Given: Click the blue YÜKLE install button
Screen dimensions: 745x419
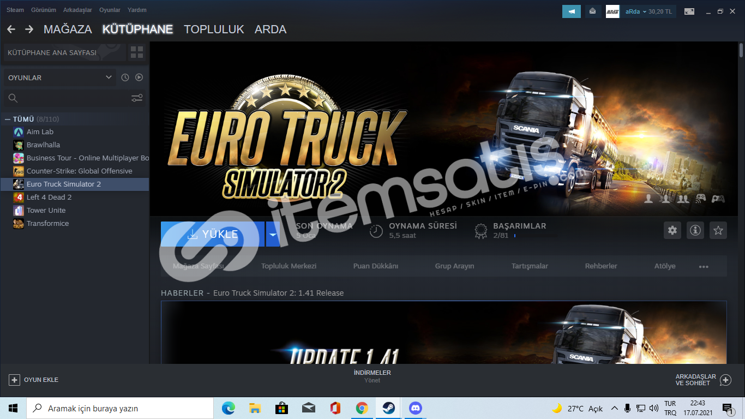Looking at the screenshot, I should tap(213, 234).
